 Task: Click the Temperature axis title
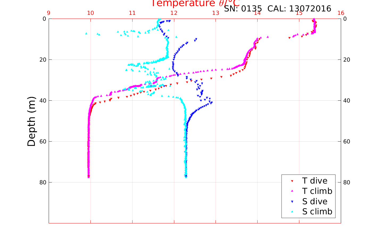(x=196, y=3)
